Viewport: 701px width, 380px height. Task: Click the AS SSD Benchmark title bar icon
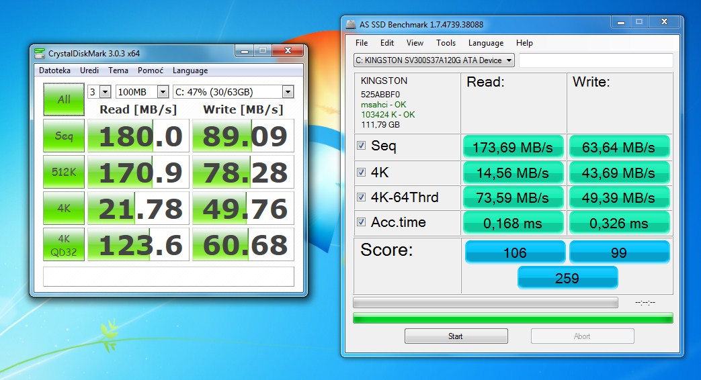click(351, 25)
